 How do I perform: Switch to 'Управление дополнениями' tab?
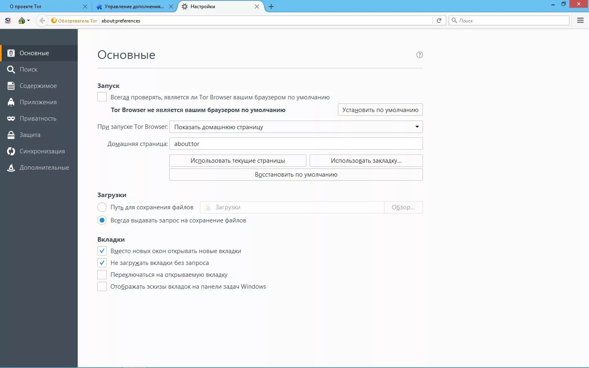(134, 7)
